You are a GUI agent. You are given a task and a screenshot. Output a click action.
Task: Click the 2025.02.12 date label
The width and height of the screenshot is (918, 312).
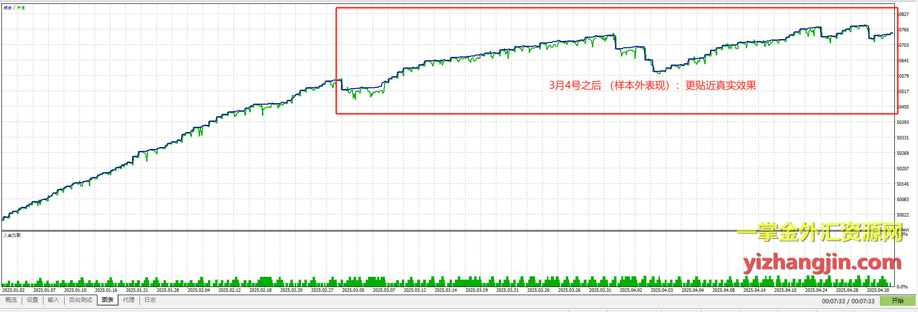pyautogui.click(x=230, y=290)
